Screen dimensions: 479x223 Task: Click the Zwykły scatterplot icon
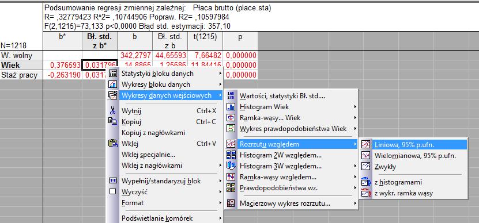coord(365,167)
